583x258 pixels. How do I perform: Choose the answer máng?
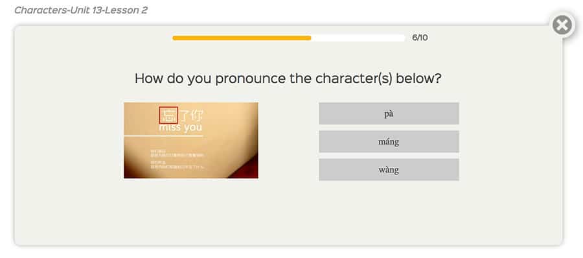click(389, 141)
